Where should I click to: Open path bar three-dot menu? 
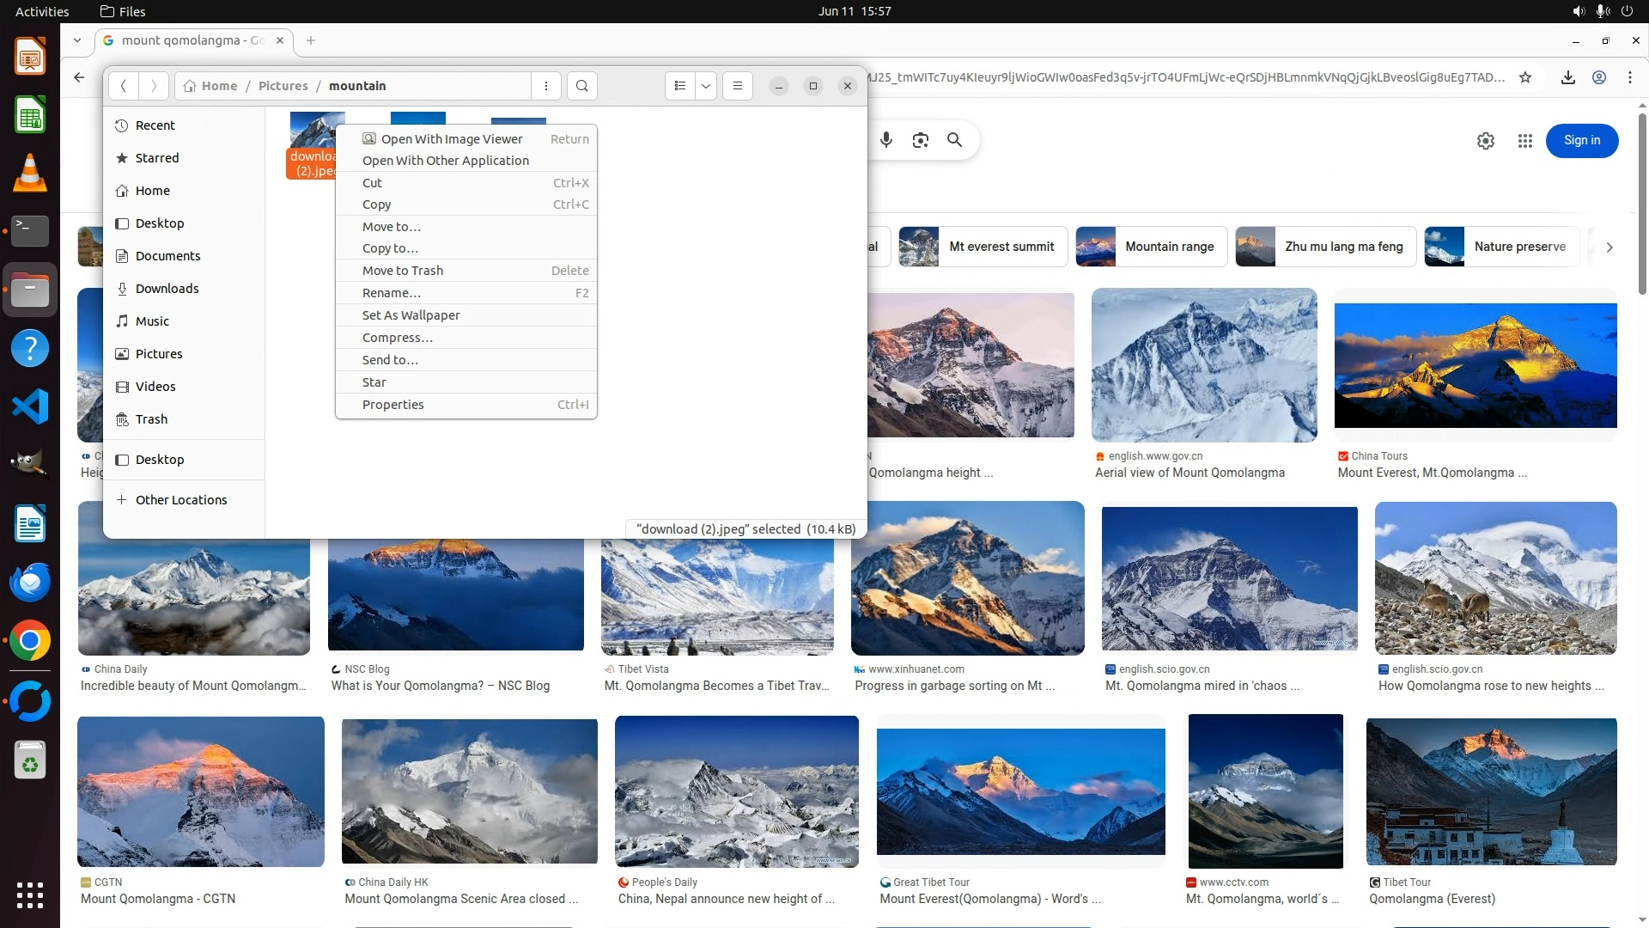546,86
